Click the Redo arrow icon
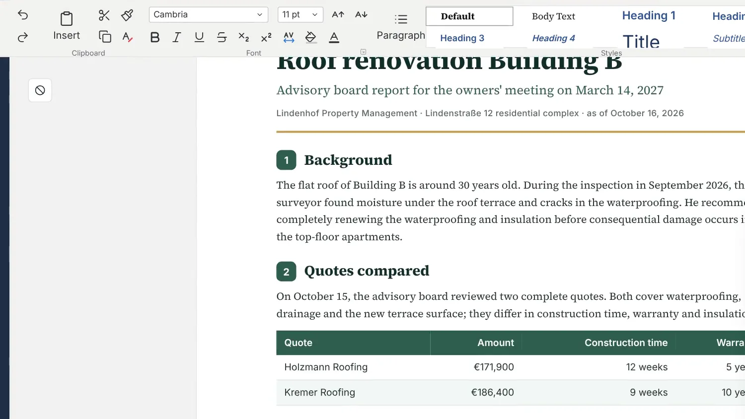The height and width of the screenshot is (419, 745). click(x=23, y=37)
